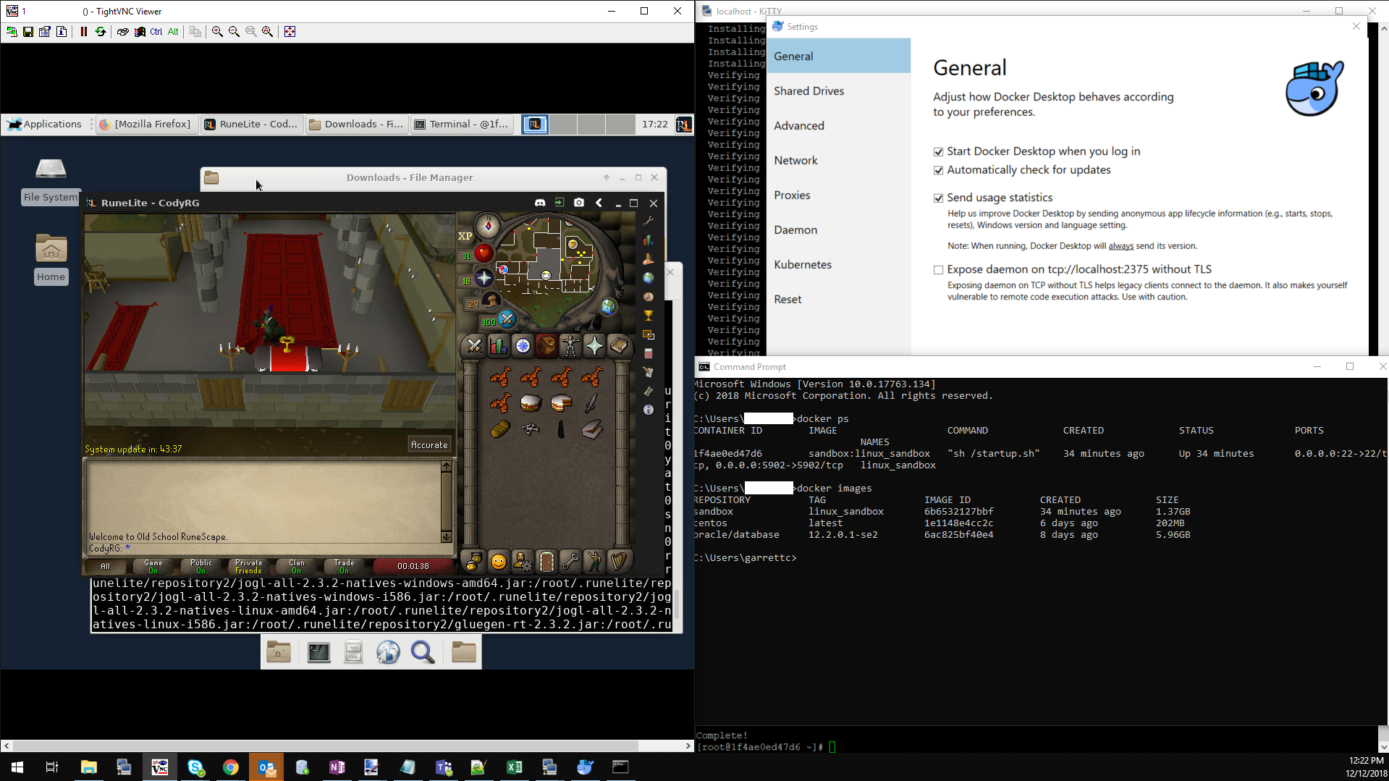1389x781 pixels.
Task: Open the Combat Options tab with crossed swords
Action: click(474, 347)
